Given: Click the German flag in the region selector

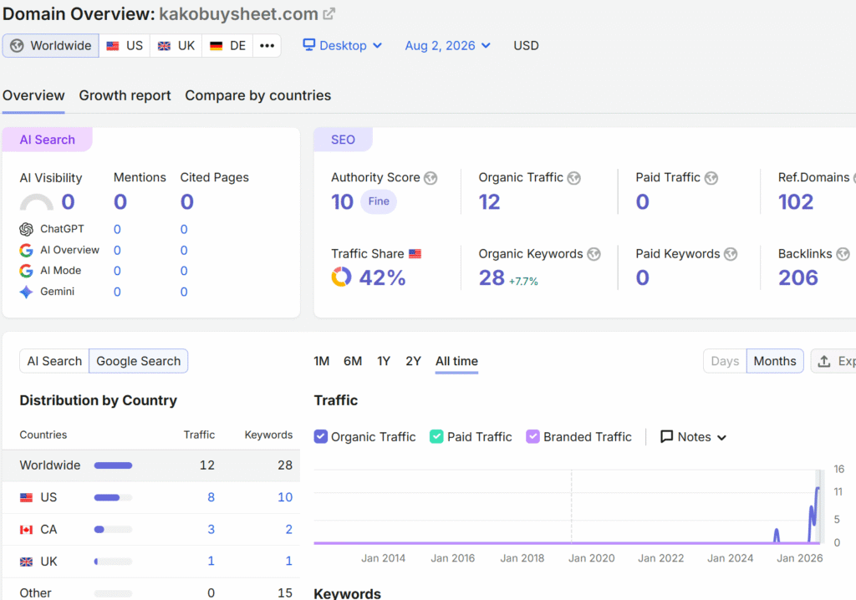Looking at the screenshot, I should (217, 46).
